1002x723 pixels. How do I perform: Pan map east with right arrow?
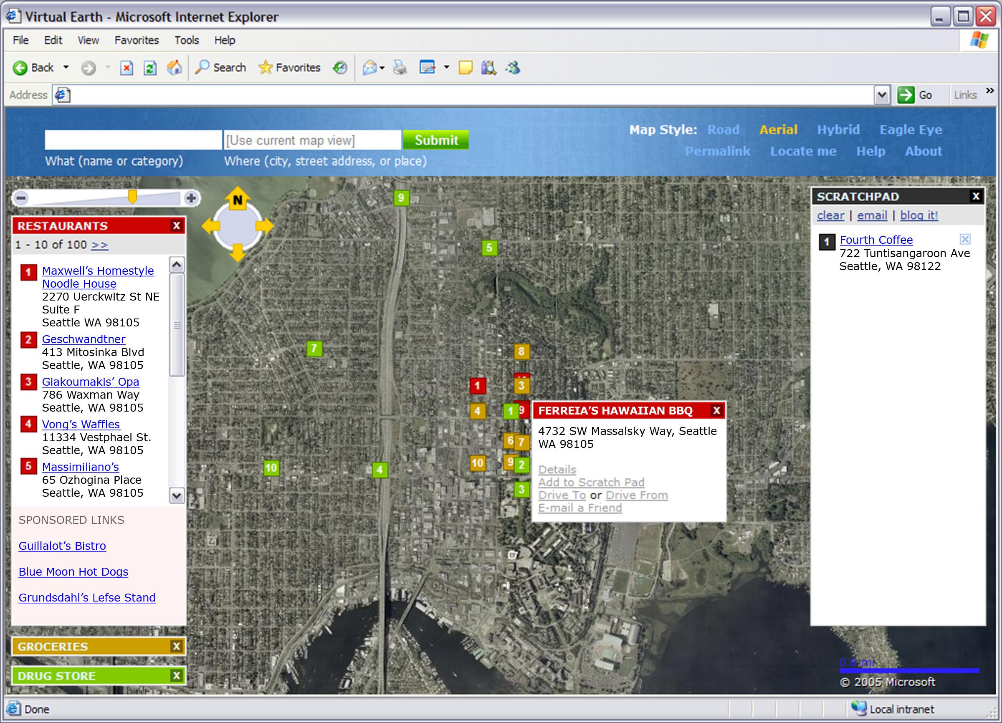[265, 226]
